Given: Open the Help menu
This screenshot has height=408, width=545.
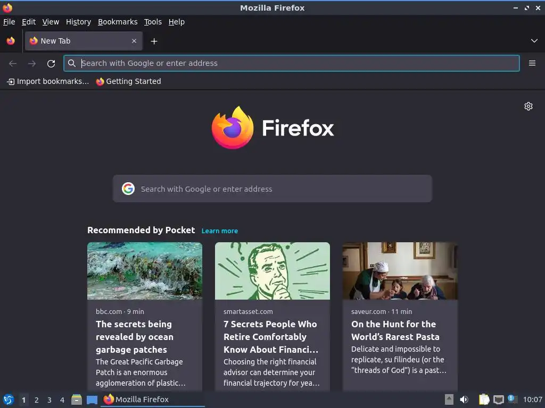Looking at the screenshot, I should [177, 22].
